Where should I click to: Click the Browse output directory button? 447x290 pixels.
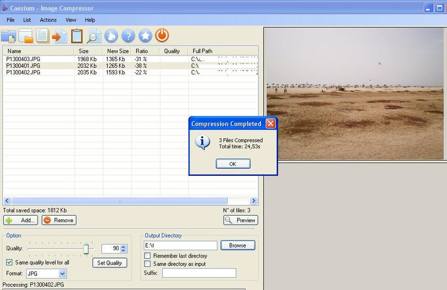[x=238, y=245]
